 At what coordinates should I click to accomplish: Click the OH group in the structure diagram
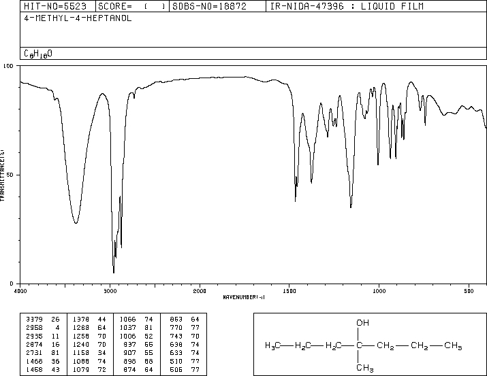point(362,323)
